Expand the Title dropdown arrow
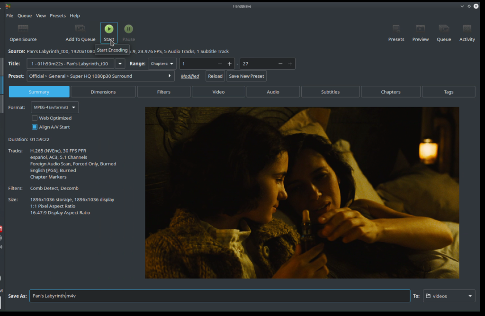Screen dimensions: 485x316 click(120, 64)
